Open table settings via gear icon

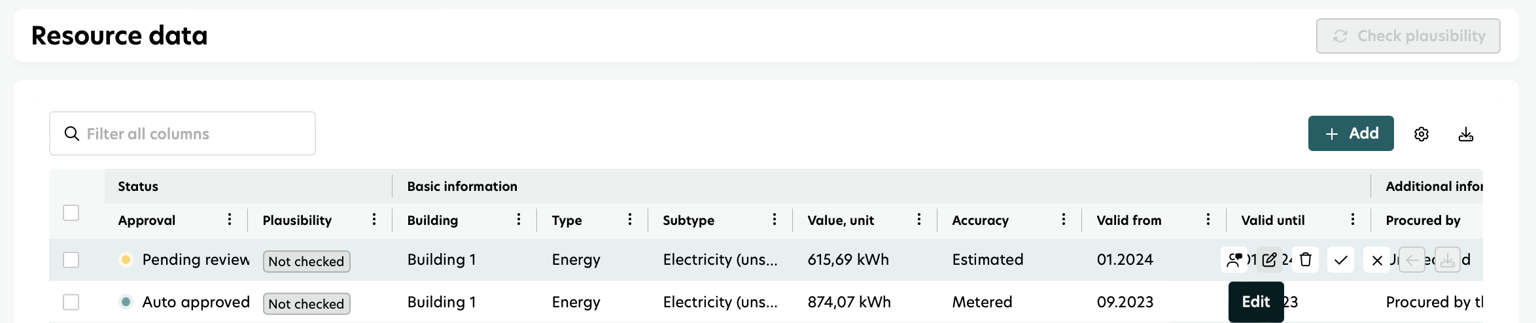click(x=1422, y=134)
